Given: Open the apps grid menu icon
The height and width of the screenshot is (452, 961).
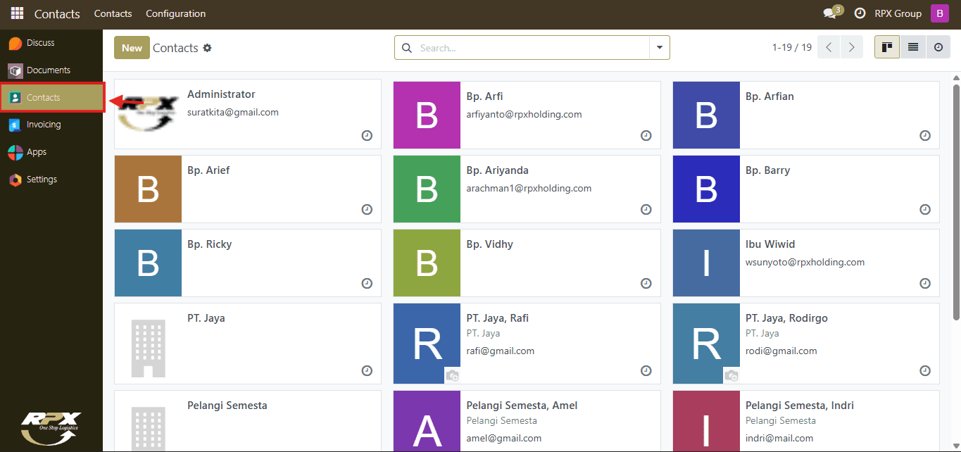Looking at the screenshot, I should [x=17, y=13].
